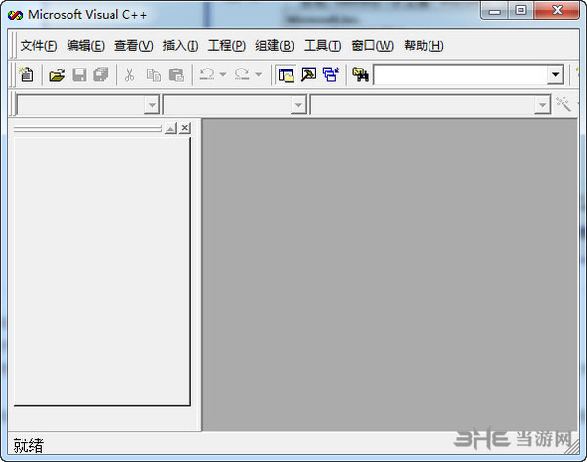The width and height of the screenshot is (587, 462).
Task: Expand the WizardBar members dropdown
Action: (542, 105)
